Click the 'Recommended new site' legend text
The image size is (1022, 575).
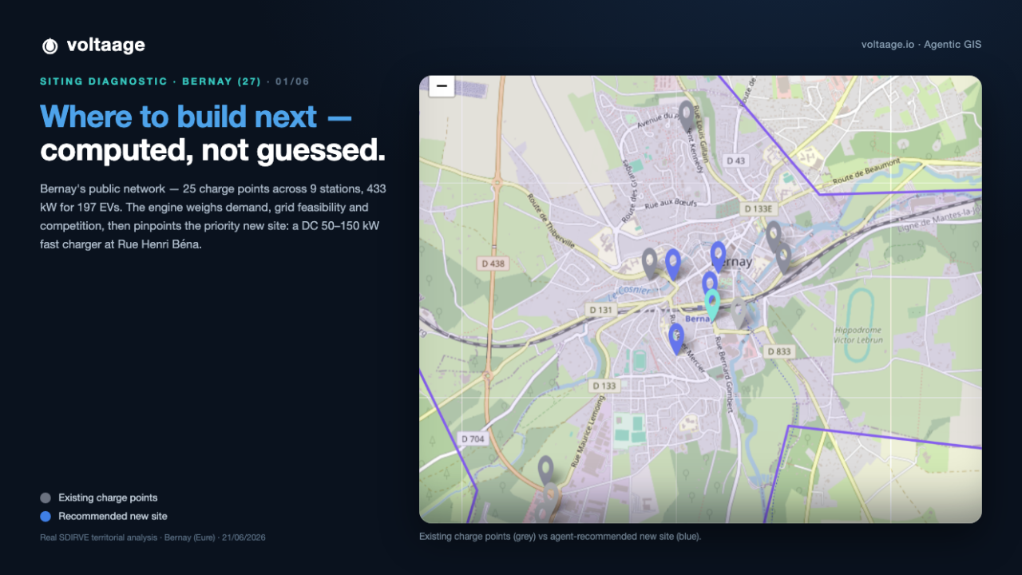pos(113,516)
